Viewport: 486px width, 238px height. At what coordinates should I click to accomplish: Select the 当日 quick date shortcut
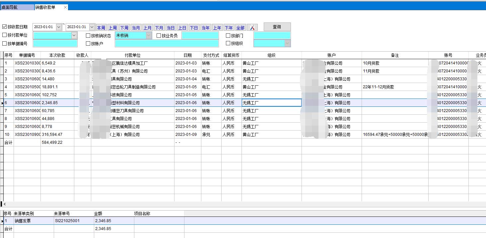coord(171,28)
